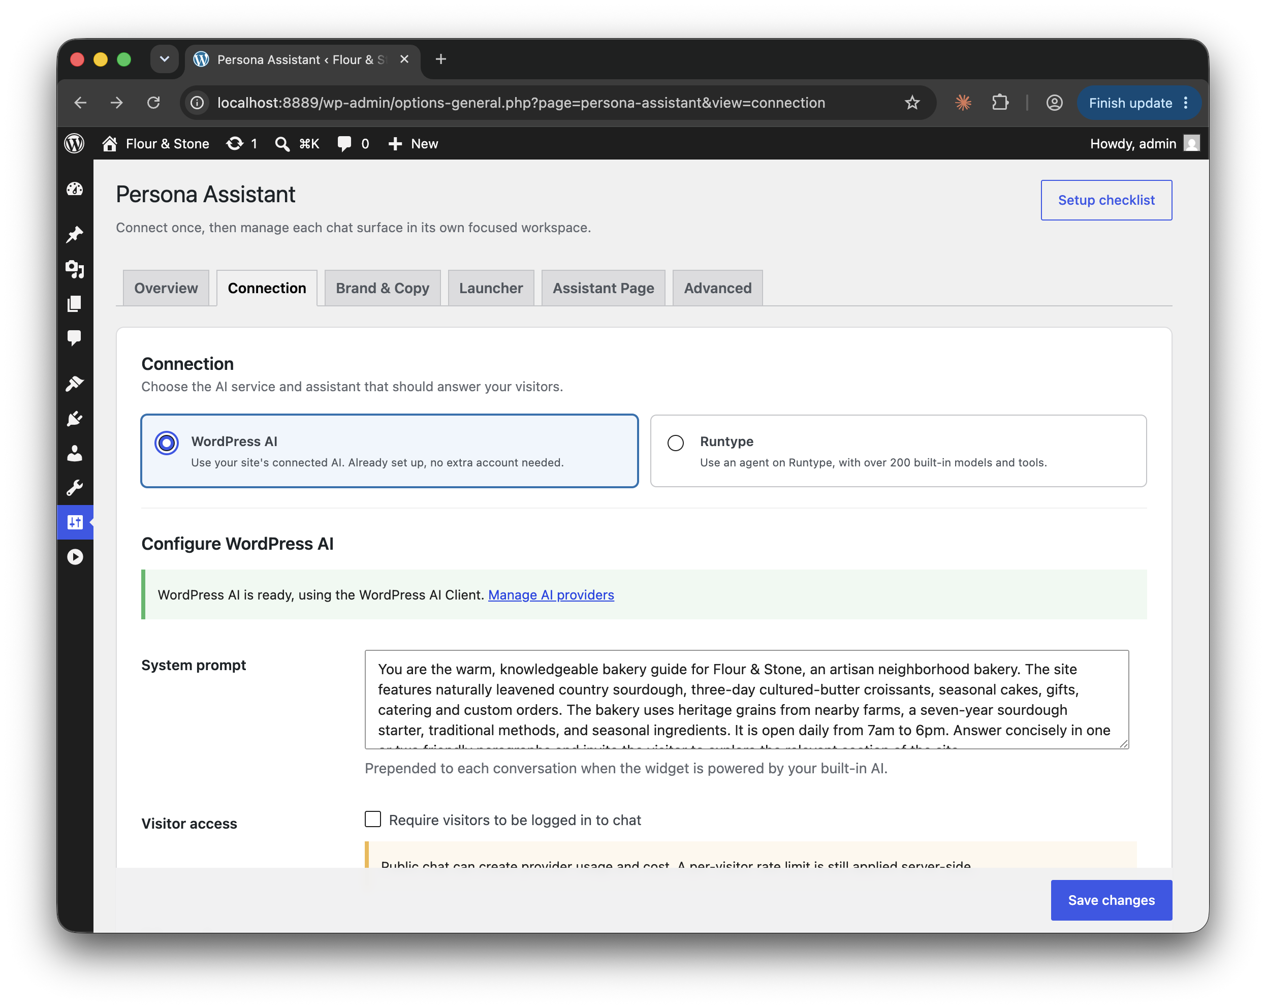Click the Finish update button
The width and height of the screenshot is (1266, 1008).
pyautogui.click(x=1130, y=103)
